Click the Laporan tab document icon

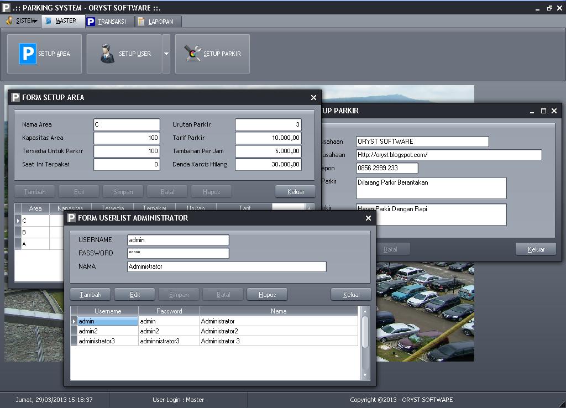pos(141,22)
